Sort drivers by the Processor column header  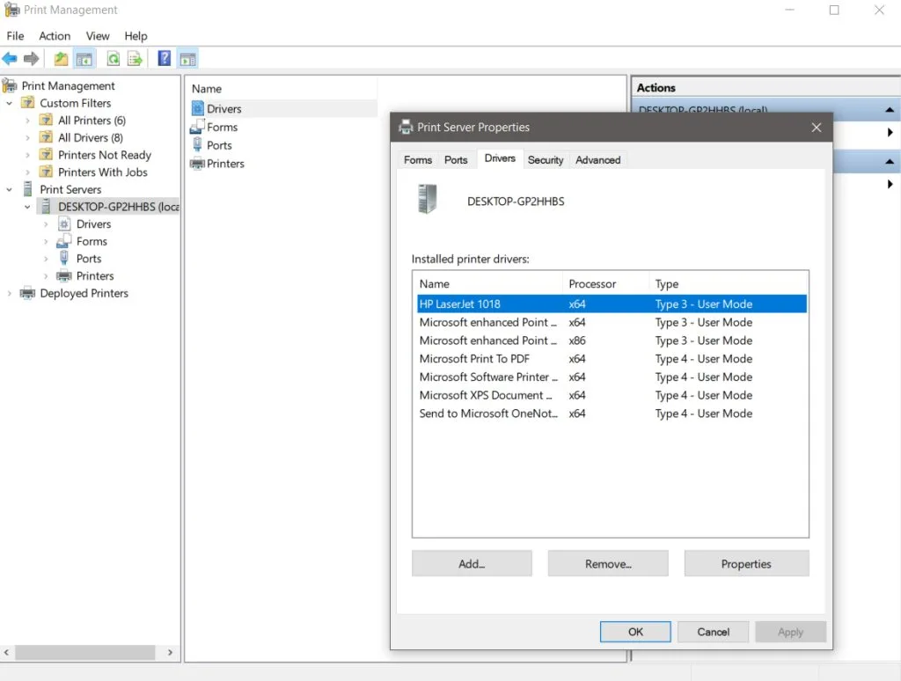[x=605, y=284]
